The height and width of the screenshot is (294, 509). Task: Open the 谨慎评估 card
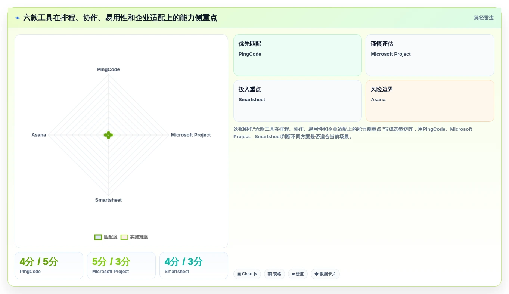(x=430, y=55)
